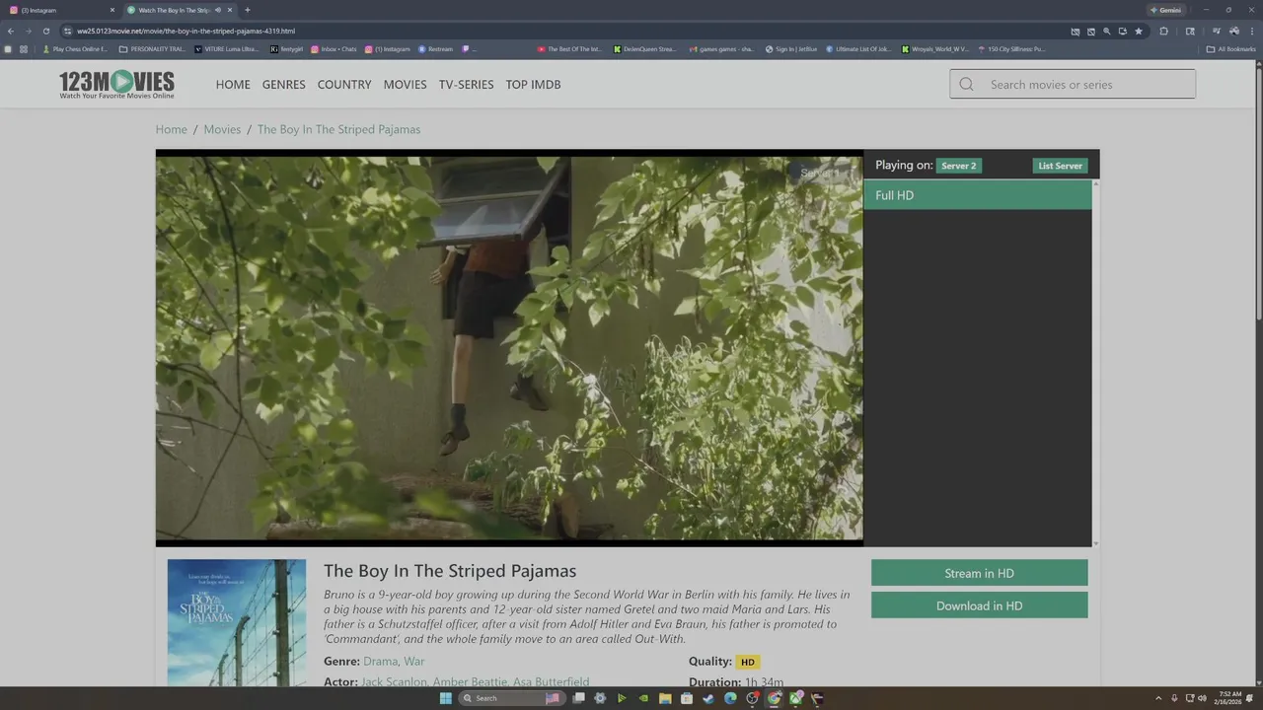Open the Chrome three-dot menu
The height and width of the screenshot is (710, 1263).
(x=1251, y=31)
